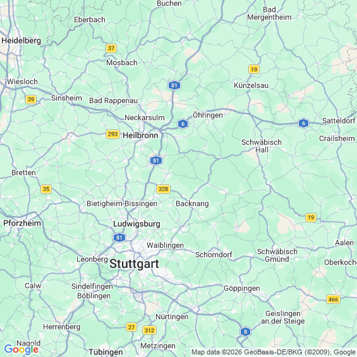Open the Google logo link
This screenshot has width=357, height=357.
tap(21, 349)
